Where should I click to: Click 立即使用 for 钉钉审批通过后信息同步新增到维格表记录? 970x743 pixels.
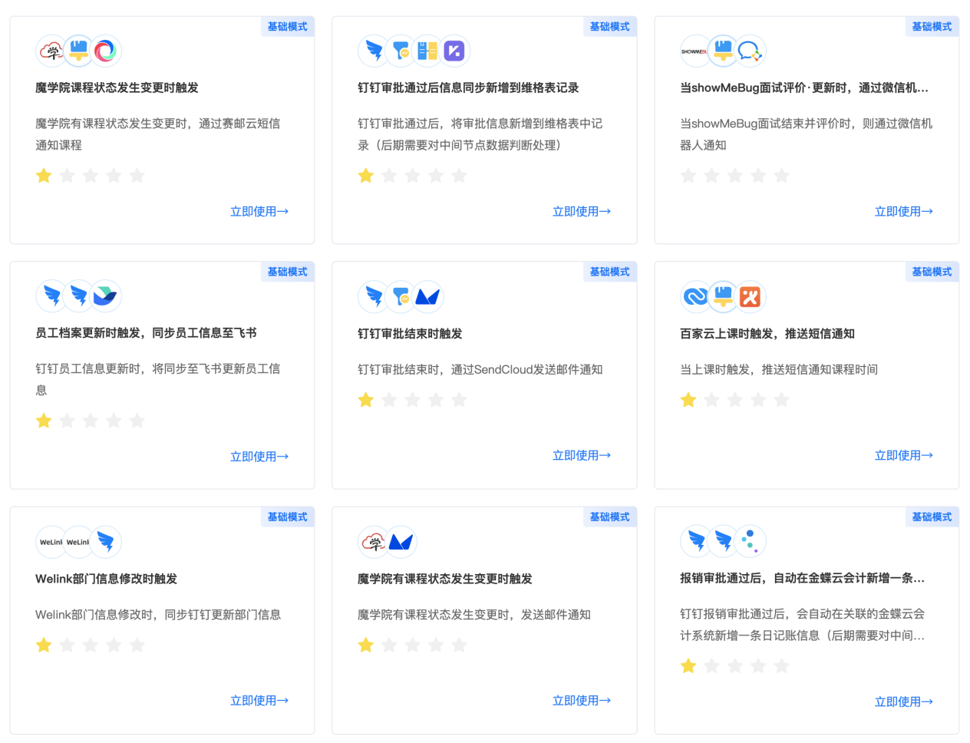(x=582, y=211)
